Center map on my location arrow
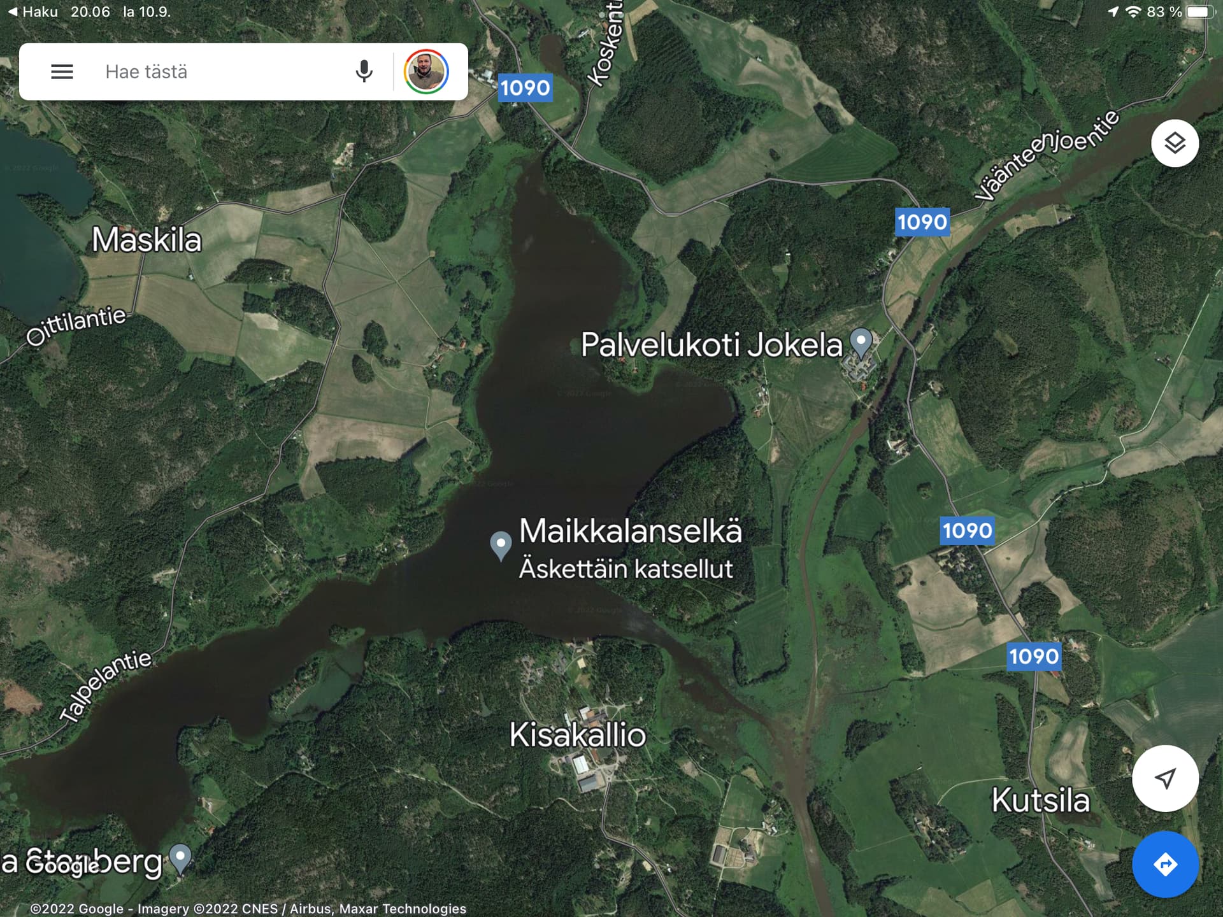The image size is (1223, 917). pyautogui.click(x=1165, y=778)
